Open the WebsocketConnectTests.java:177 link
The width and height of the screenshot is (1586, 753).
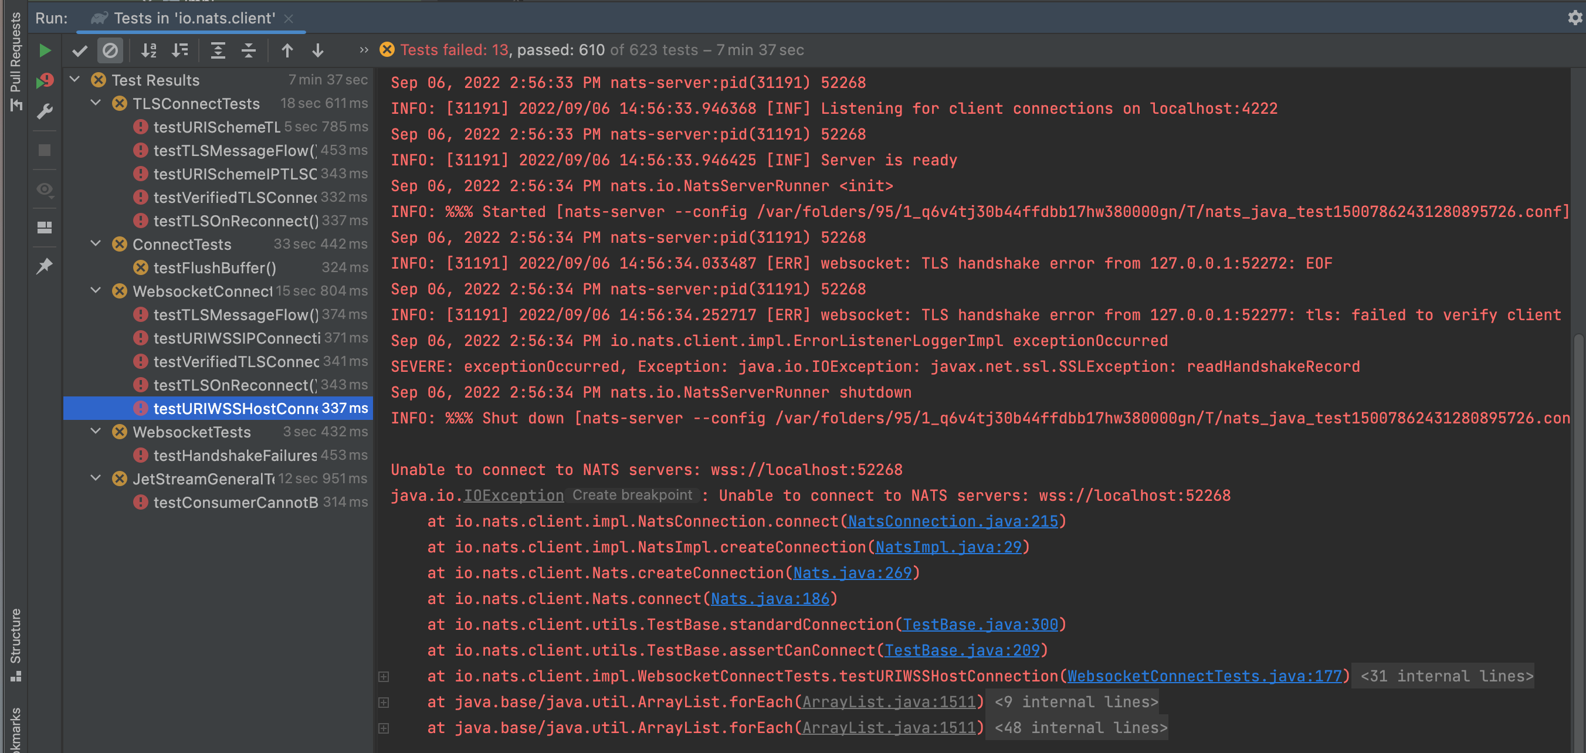coord(1204,676)
